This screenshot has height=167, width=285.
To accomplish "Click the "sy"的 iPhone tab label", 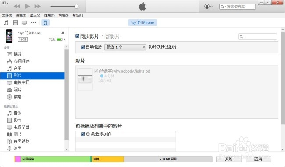I will pos(142,22).
